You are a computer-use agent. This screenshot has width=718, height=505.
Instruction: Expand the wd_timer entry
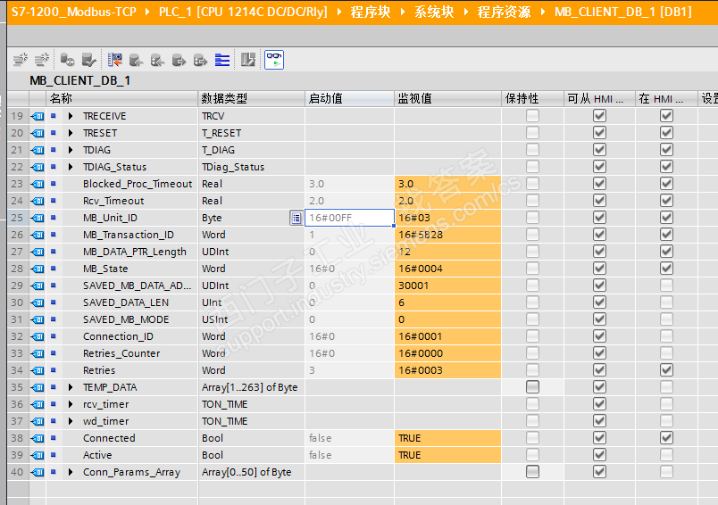click(x=71, y=421)
